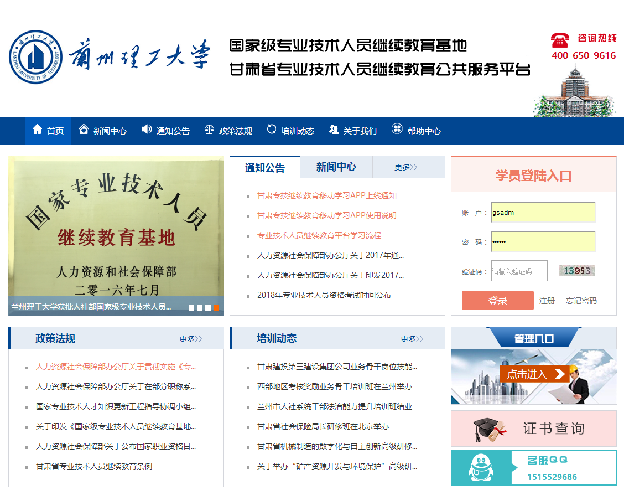Open training news 甘肃建投第三建设集团公司业务骨干岗位技能
This screenshot has width=624, height=490.
coord(337,367)
